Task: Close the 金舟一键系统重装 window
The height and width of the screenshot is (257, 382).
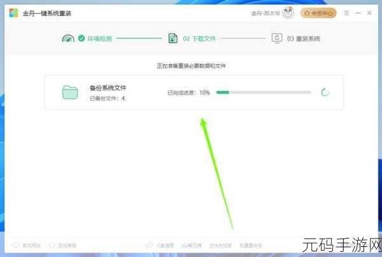Action: pos(369,13)
